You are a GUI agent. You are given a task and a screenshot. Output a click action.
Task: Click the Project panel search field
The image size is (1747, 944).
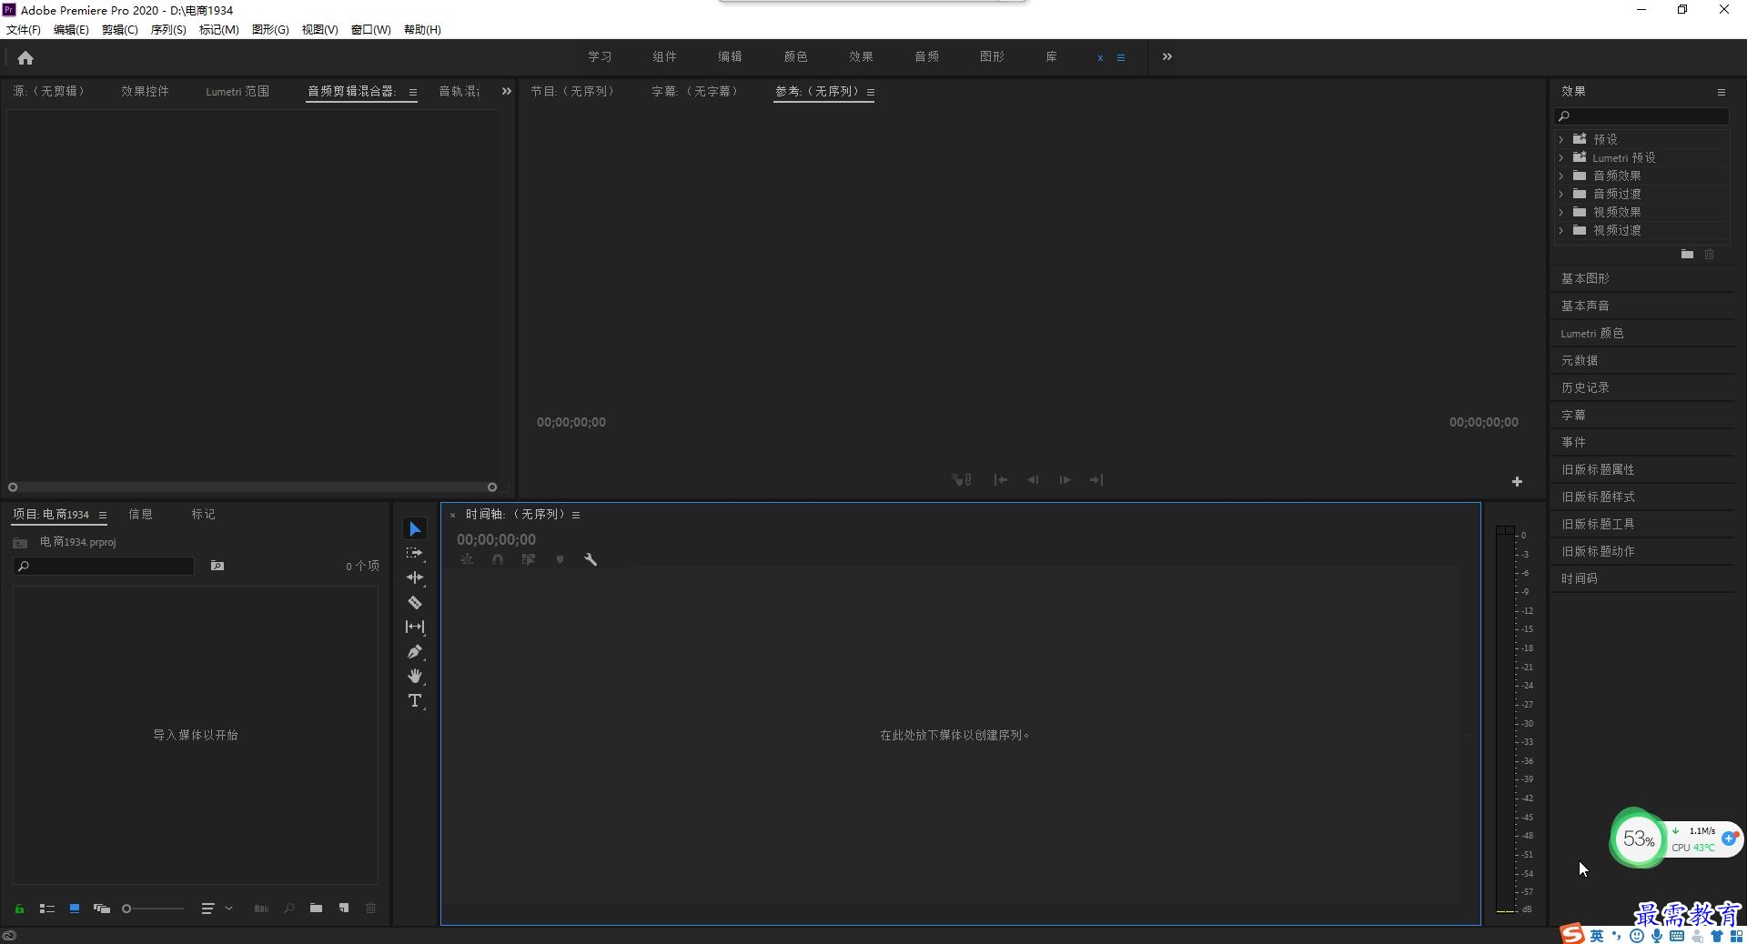(104, 566)
